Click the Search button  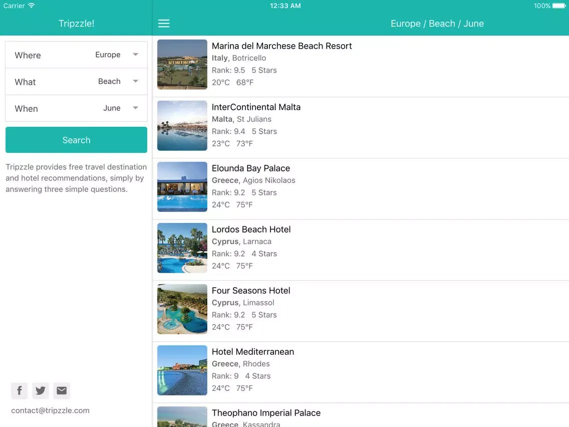click(x=76, y=140)
